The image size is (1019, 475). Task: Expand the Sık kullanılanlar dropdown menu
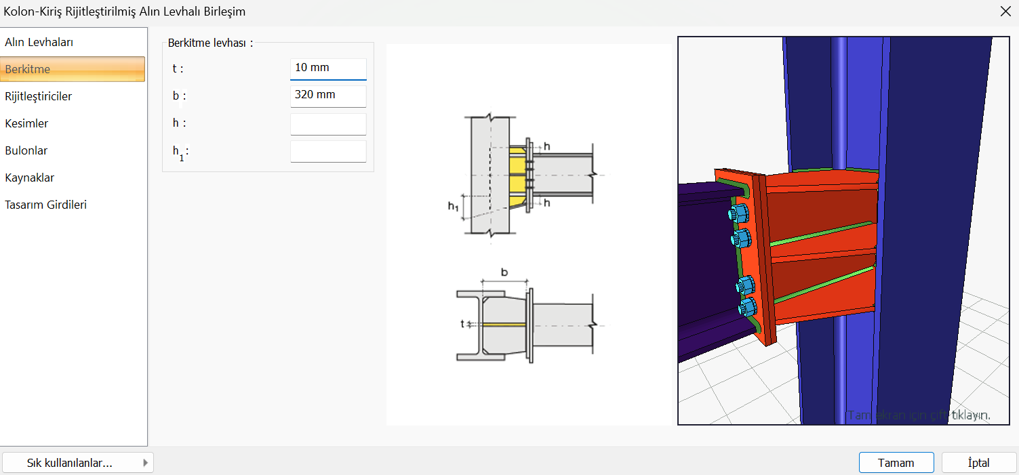point(77,463)
